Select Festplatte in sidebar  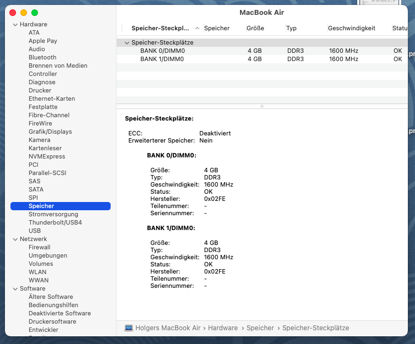(43, 107)
